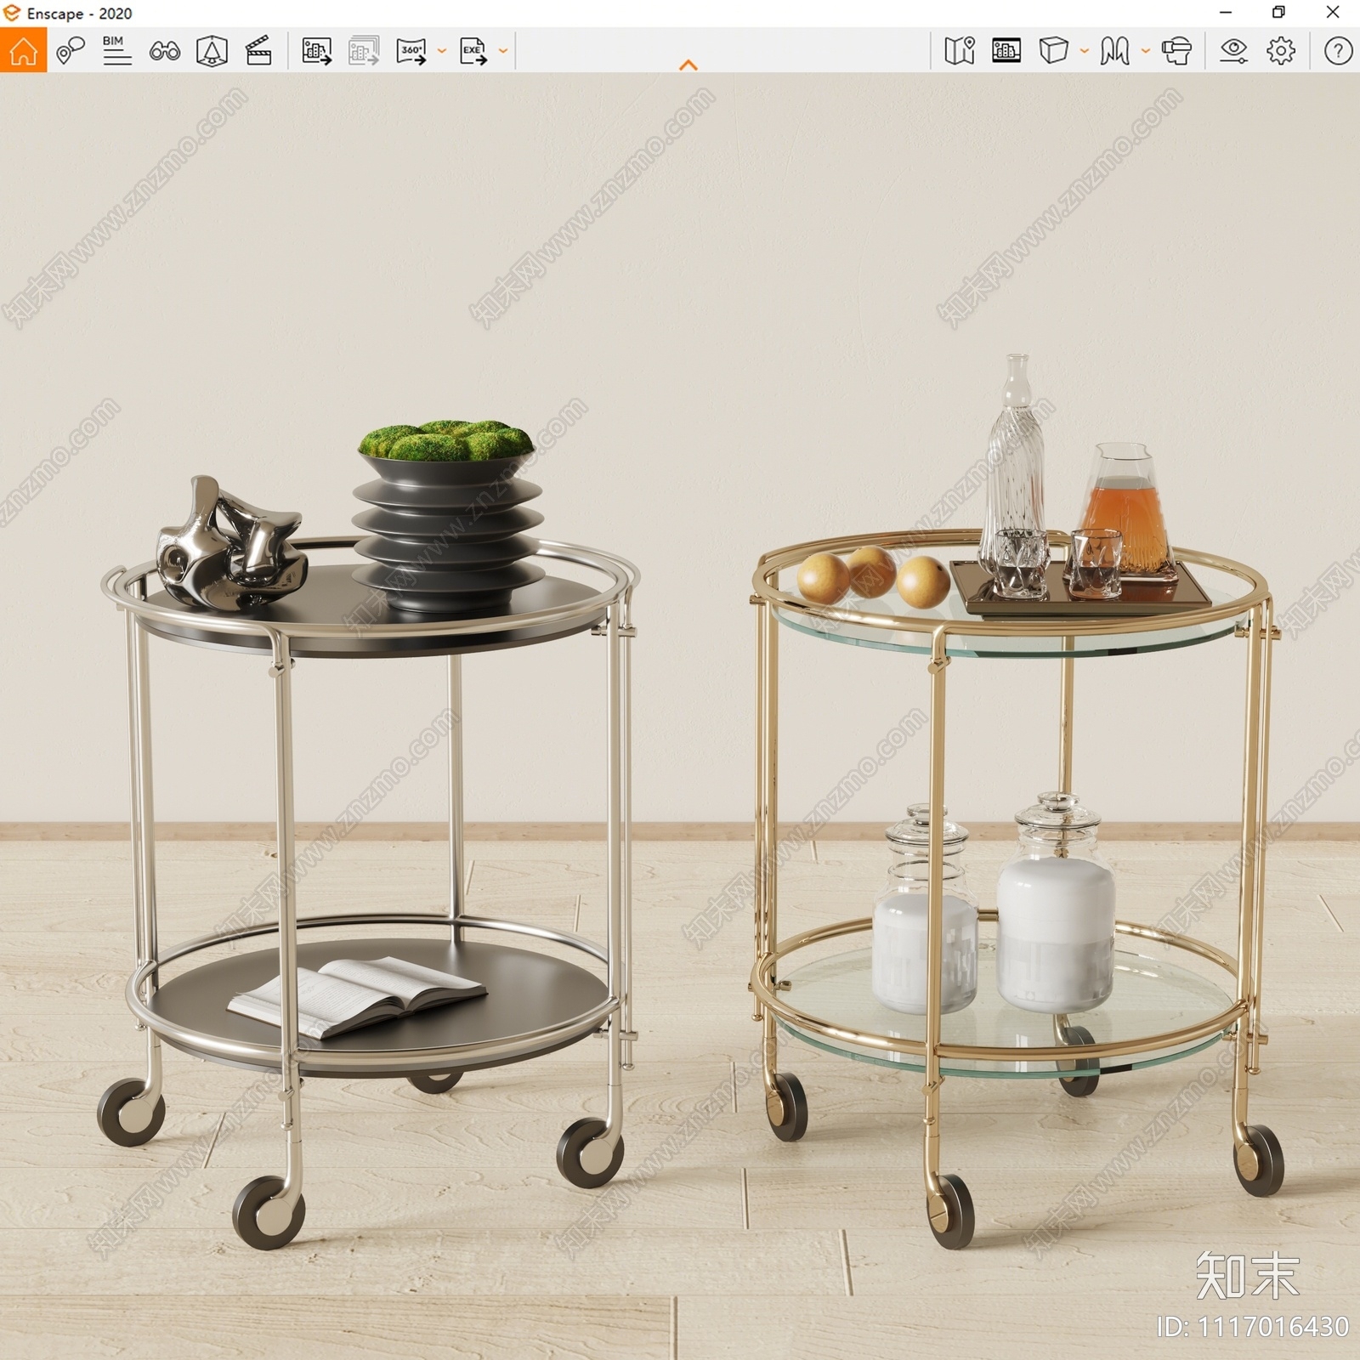Expand the EXE export dropdown arrow

(x=503, y=51)
